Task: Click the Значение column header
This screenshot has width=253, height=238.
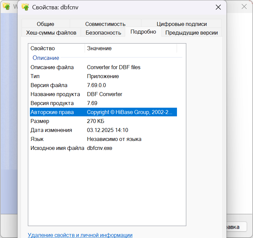Action: tap(131, 48)
